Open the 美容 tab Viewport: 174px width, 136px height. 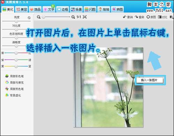22,9
